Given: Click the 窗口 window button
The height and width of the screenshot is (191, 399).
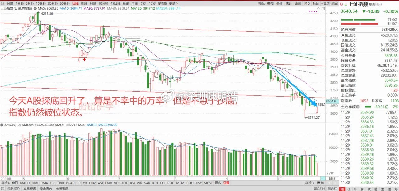Looking at the screenshot, I should tap(15, 183).
